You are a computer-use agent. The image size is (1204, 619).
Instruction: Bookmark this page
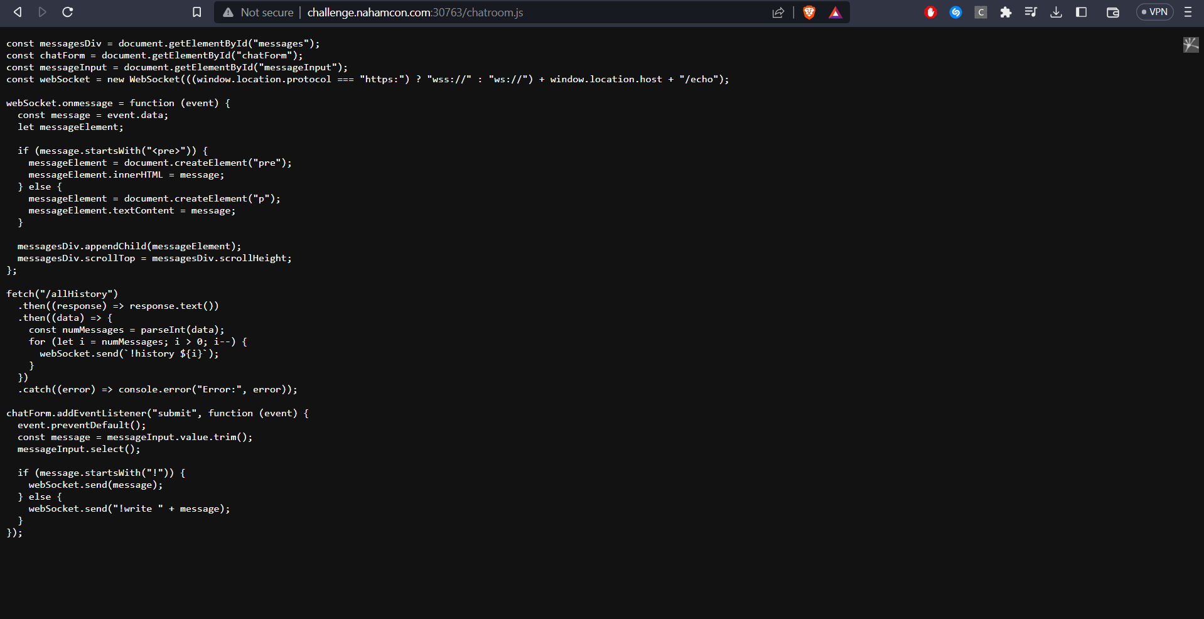pyautogui.click(x=196, y=12)
